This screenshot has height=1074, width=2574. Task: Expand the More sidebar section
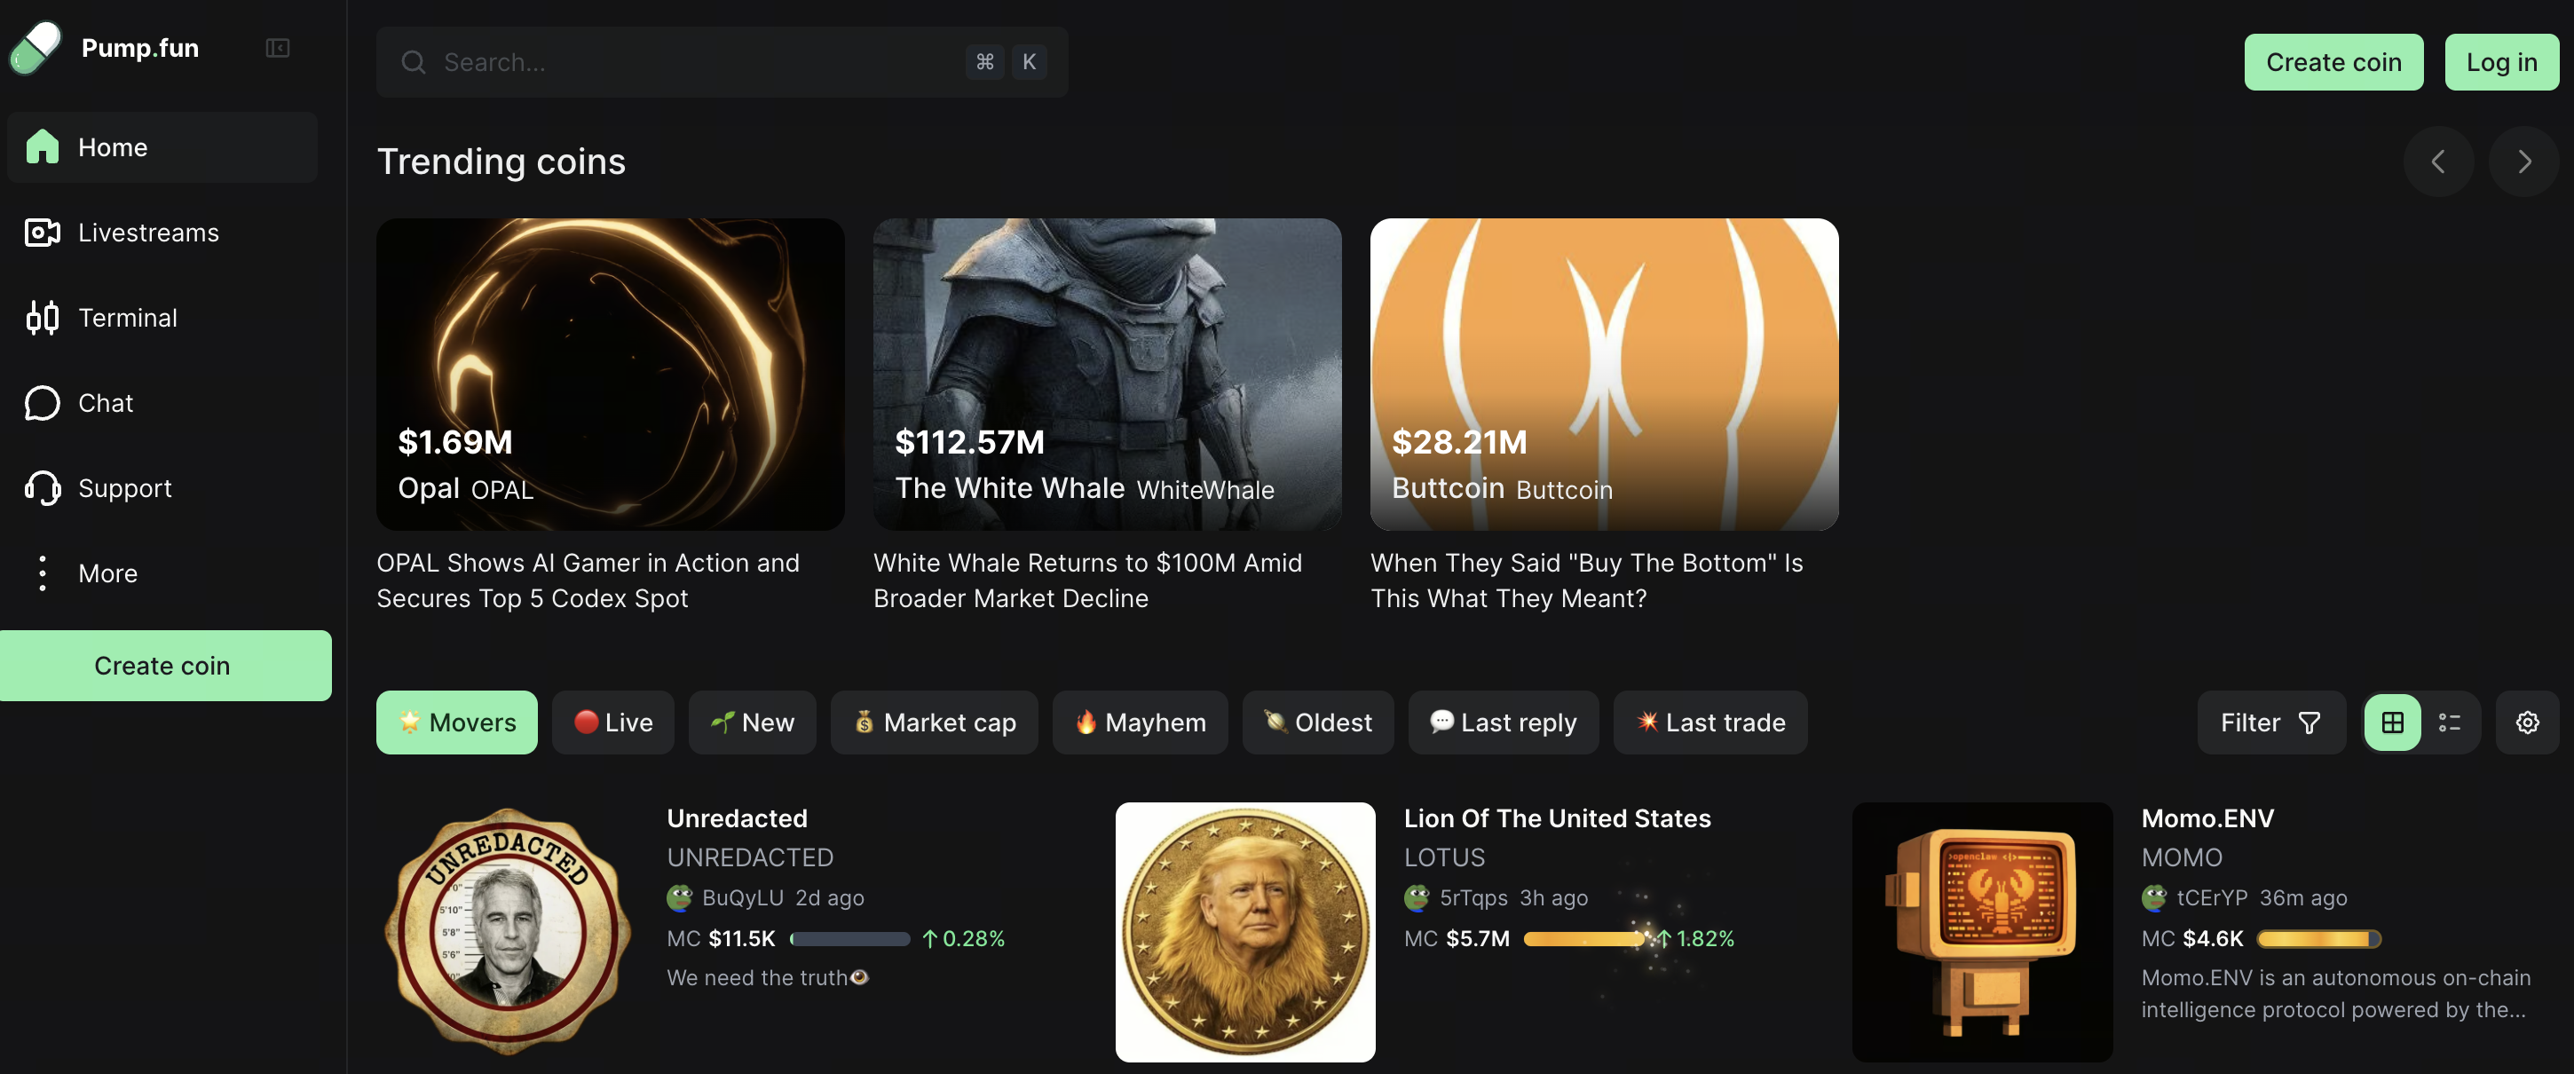pyautogui.click(x=106, y=573)
